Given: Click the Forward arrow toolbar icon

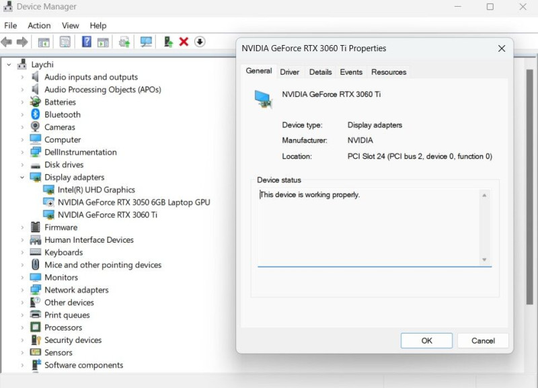Looking at the screenshot, I should [22, 42].
